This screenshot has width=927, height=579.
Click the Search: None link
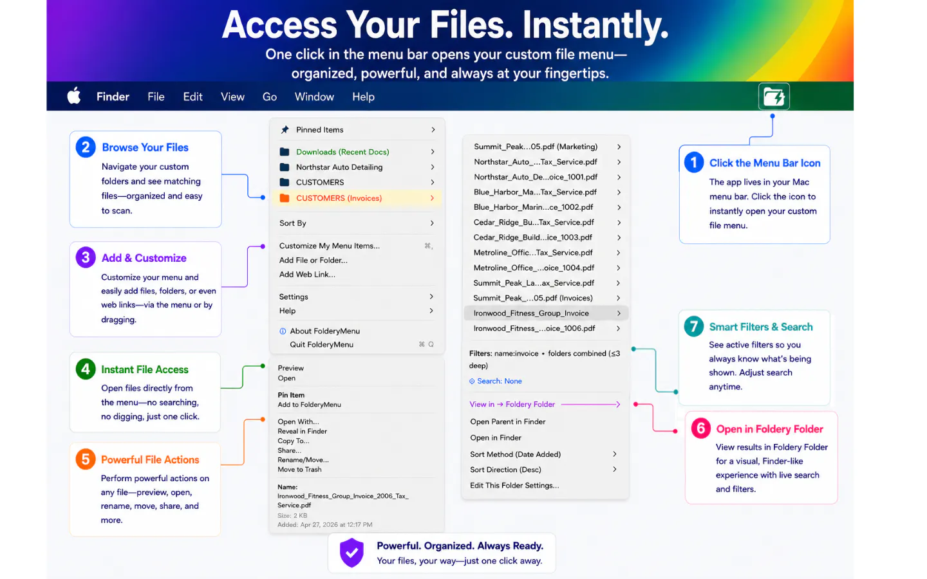(499, 381)
